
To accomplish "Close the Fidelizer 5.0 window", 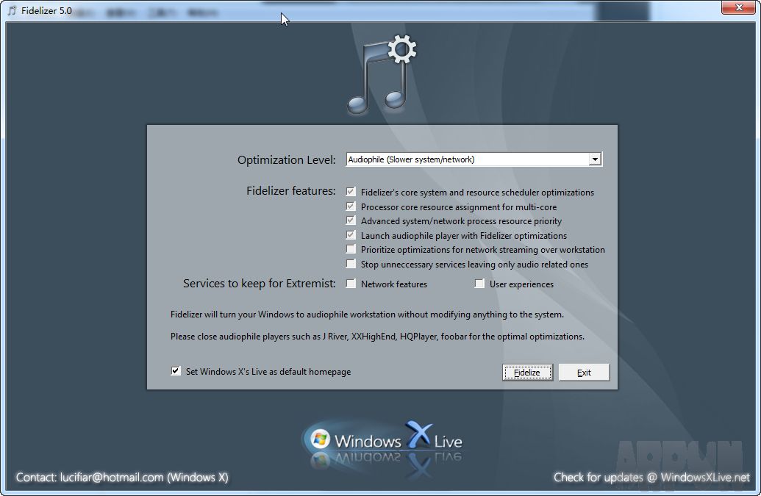I will coord(738,7).
